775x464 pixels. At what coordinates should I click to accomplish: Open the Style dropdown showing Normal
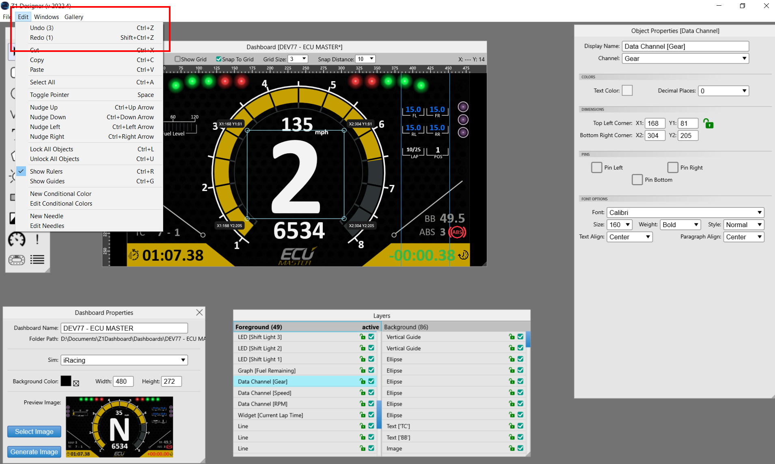pyautogui.click(x=744, y=225)
